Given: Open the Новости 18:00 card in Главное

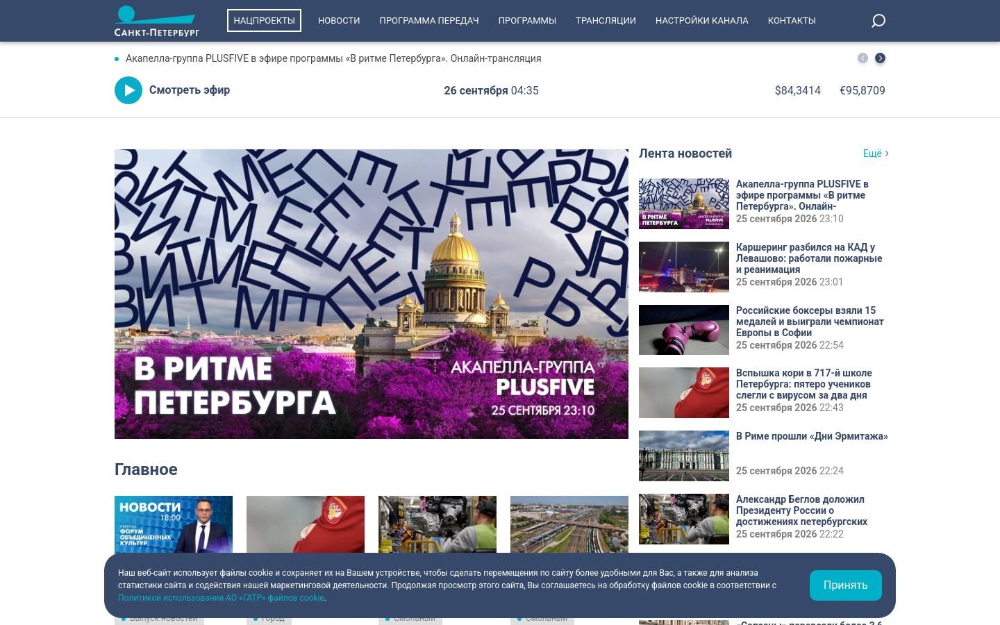Looking at the screenshot, I should [x=174, y=524].
